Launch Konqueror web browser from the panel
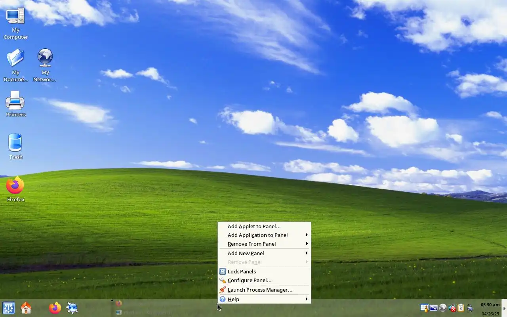 [x=72, y=308]
